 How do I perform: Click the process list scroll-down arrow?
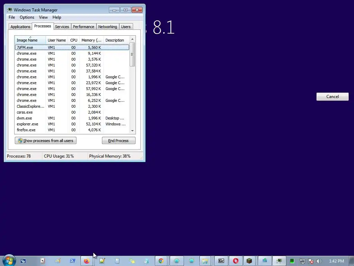pos(132,131)
